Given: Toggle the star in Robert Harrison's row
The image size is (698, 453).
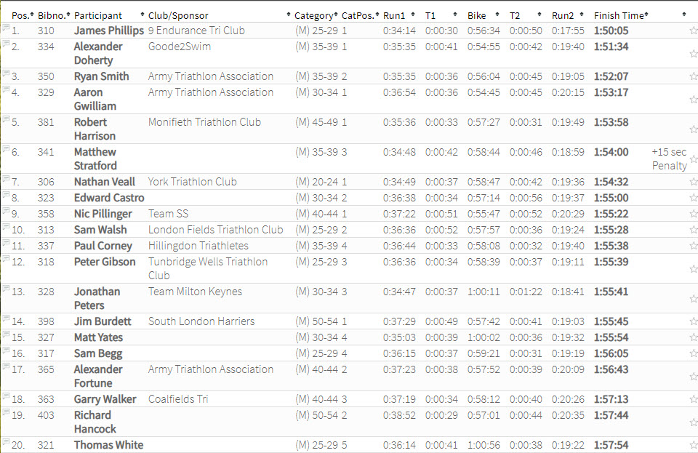Looking at the screenshot, I should tap(694, 129).
